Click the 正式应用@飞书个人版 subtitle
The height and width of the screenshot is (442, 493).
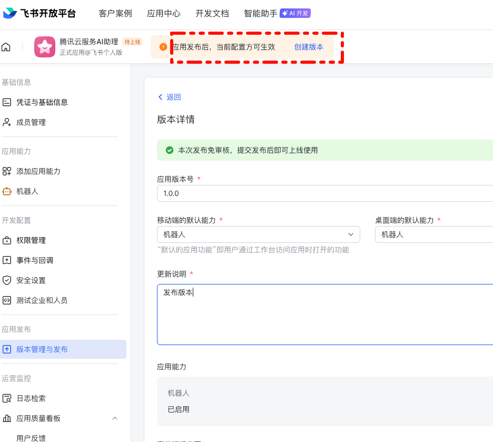[91, 53]
